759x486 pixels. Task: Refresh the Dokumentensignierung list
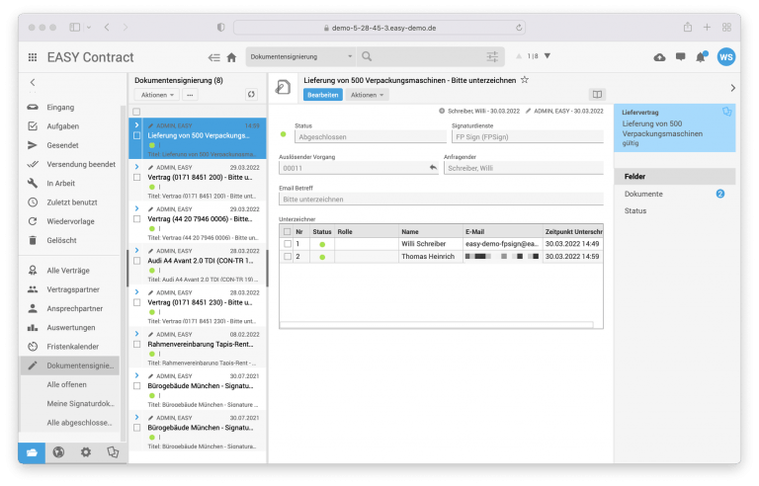coord(251,95)
